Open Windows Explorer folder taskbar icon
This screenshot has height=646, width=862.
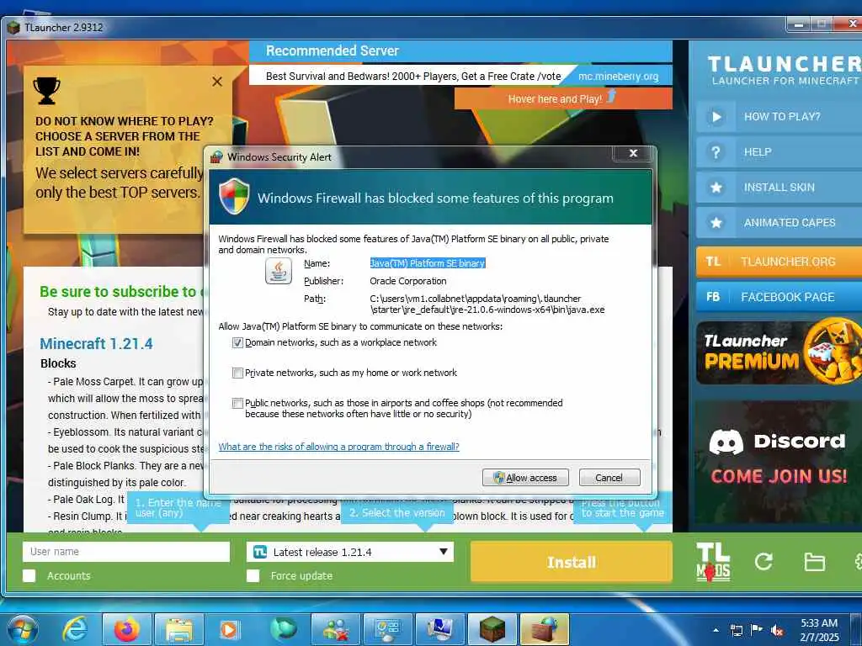point(179,629)
